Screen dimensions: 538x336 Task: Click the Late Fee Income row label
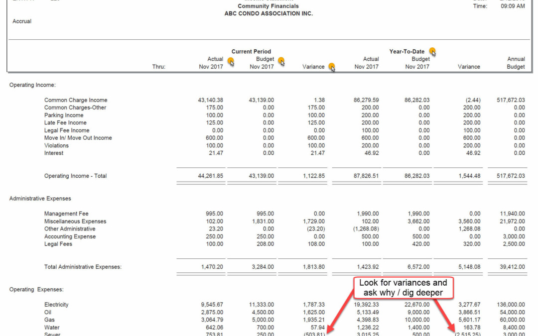[x=65, y=123]
